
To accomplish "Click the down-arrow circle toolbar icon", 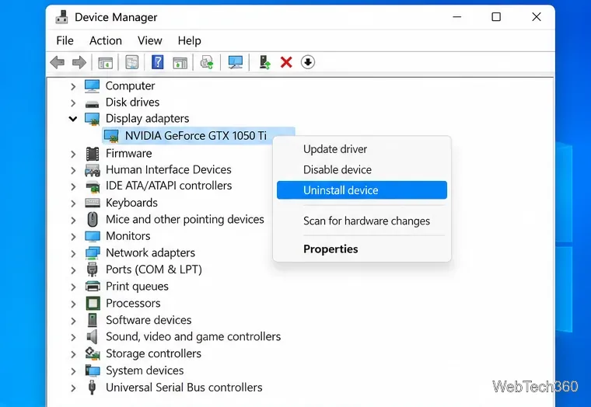I will 308,62.
